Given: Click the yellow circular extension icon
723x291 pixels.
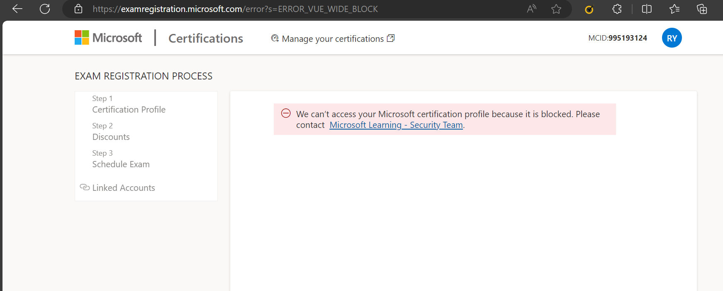Looking at the screenshot, I should (589, 9).
